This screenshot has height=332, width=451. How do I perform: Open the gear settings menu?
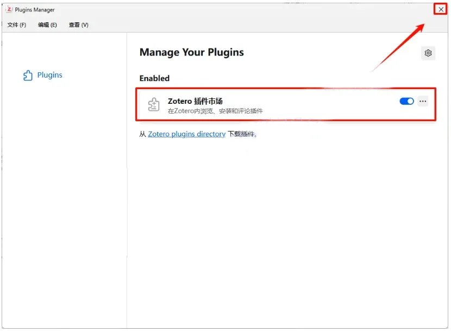[428, 53]
